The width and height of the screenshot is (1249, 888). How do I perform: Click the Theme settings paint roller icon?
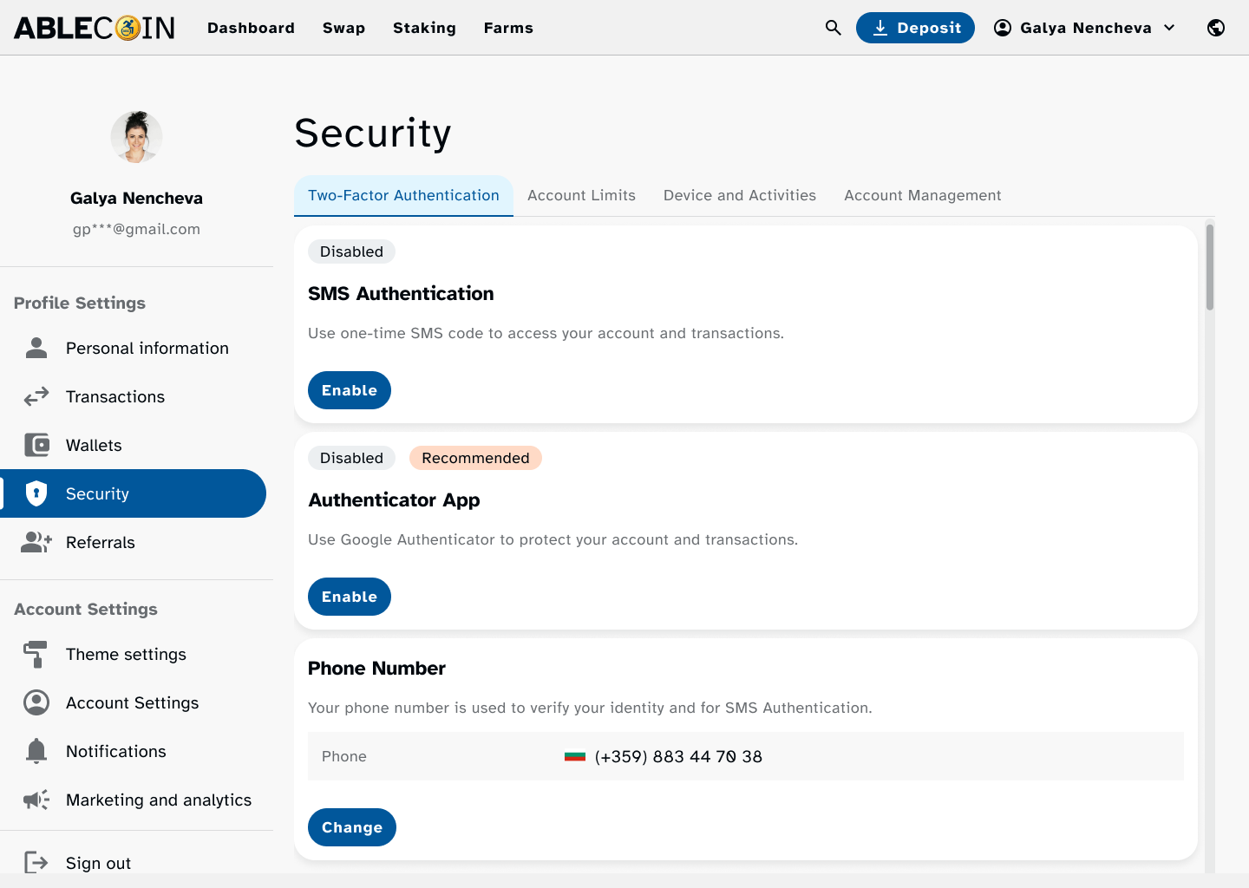click(36, 654)
